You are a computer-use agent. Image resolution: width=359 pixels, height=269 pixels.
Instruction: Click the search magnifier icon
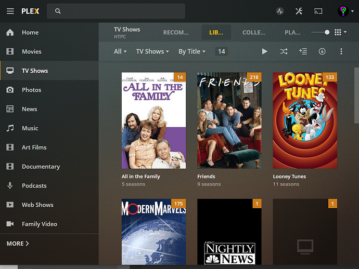click(x=58, y=11)
